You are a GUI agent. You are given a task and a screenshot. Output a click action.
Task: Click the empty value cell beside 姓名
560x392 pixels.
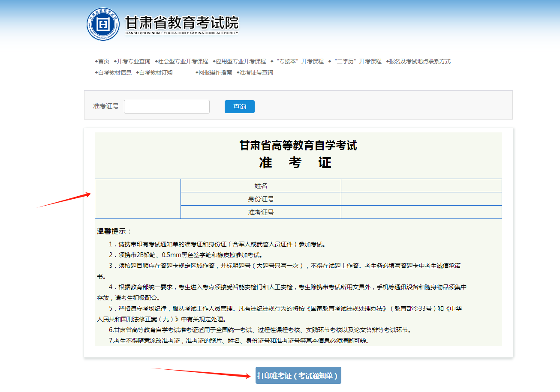point(421,186)
